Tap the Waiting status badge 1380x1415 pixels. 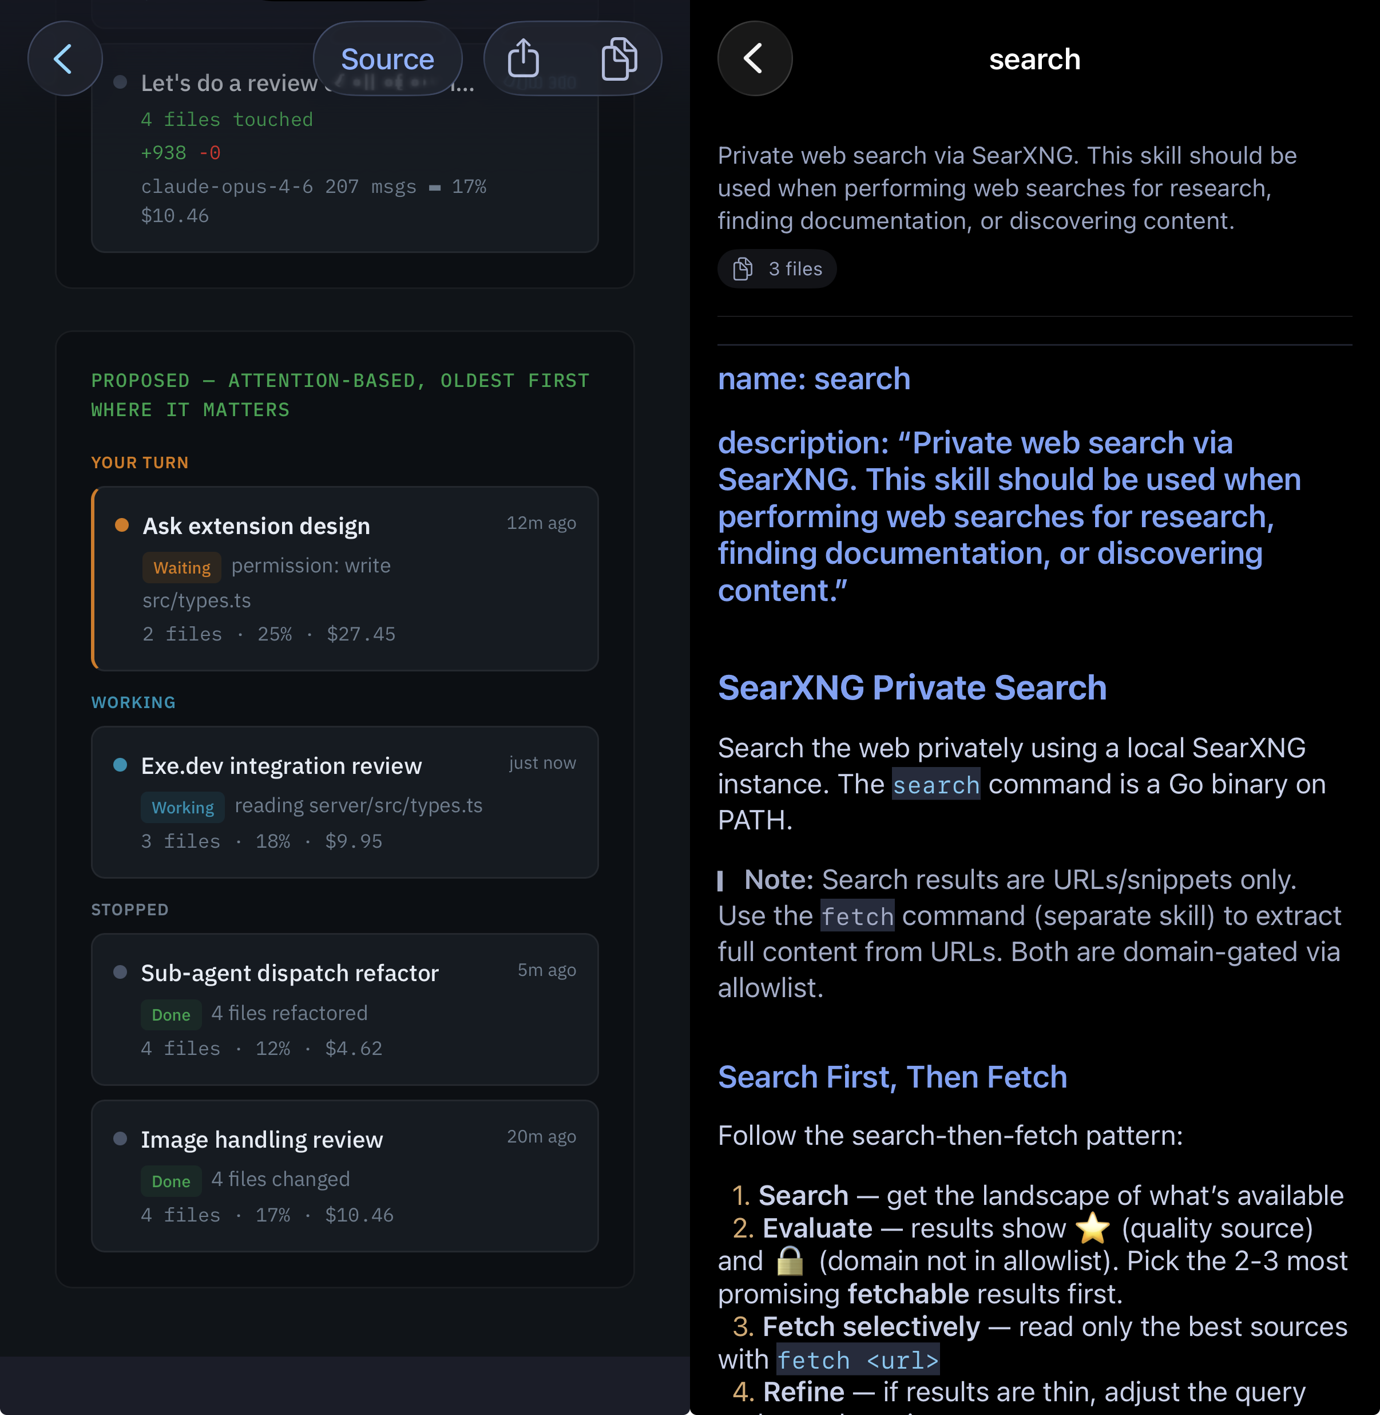coord(182,567)
